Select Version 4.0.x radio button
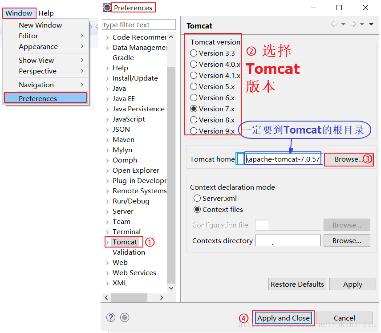Image resolution: width=381 pixels, height=333 pixels. (x=194, y=64)
